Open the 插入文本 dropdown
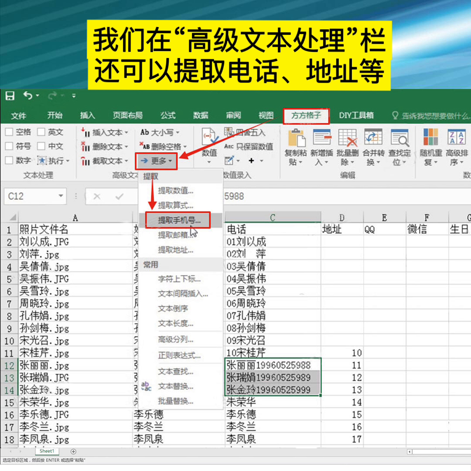Viewport: 471px width, 471px height. click(x=105, y=132)
